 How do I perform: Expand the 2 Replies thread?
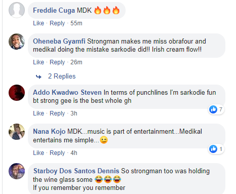pyautogui.click(x=62, y=76)
